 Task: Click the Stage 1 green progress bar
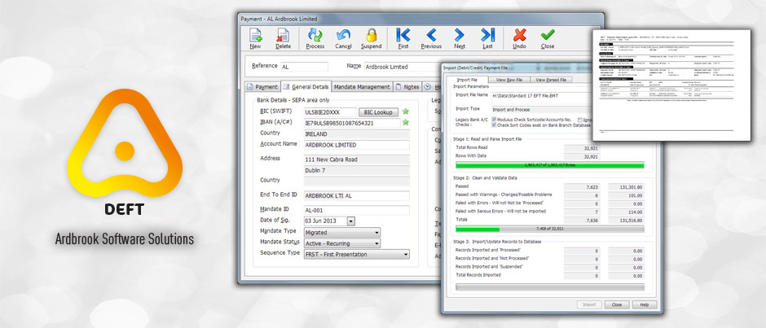(x=549, y=165)
